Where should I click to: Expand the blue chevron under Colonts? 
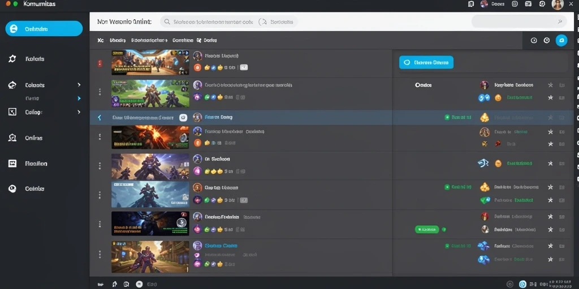(x=79, y=98)
